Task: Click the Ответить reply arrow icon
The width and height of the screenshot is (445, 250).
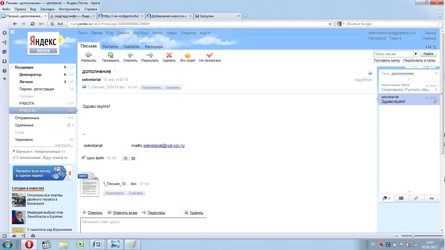Action: point(130,55)
